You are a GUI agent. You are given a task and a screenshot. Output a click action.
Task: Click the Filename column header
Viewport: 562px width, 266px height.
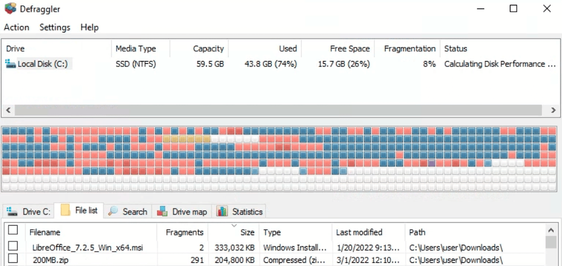pos(45,232)
